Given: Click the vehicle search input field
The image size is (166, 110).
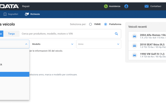Looking at the screenshot, I should 67,34.
